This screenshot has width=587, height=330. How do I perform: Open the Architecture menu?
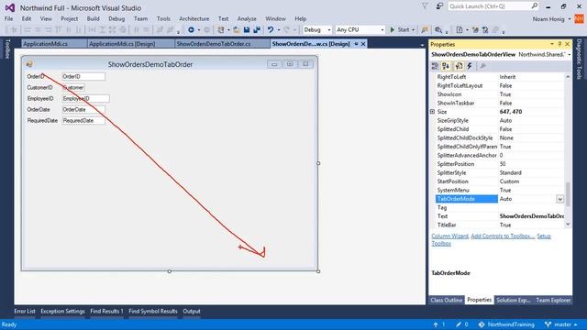(x=194, y=18)
